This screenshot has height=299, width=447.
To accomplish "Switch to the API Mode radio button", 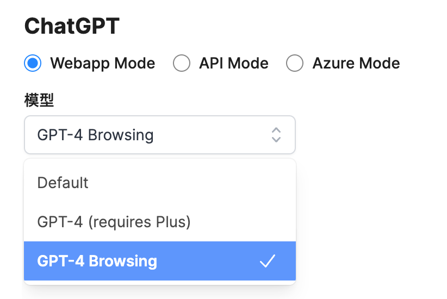I will 182,64.
